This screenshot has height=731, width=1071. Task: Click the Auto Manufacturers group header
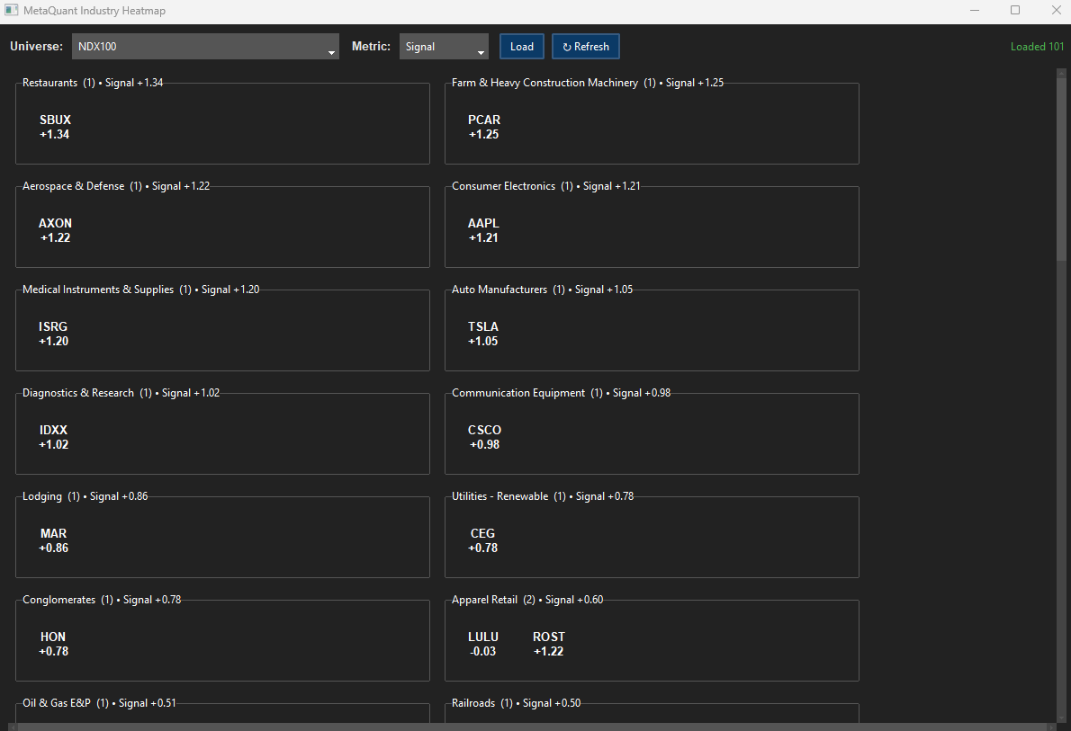pyautogui.click(x=543, y=290)
